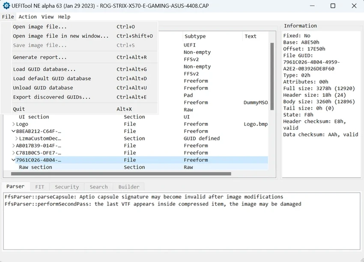Select the 88EAB212-C64F tree row
The image size is (364, 262).
[136, 131]
